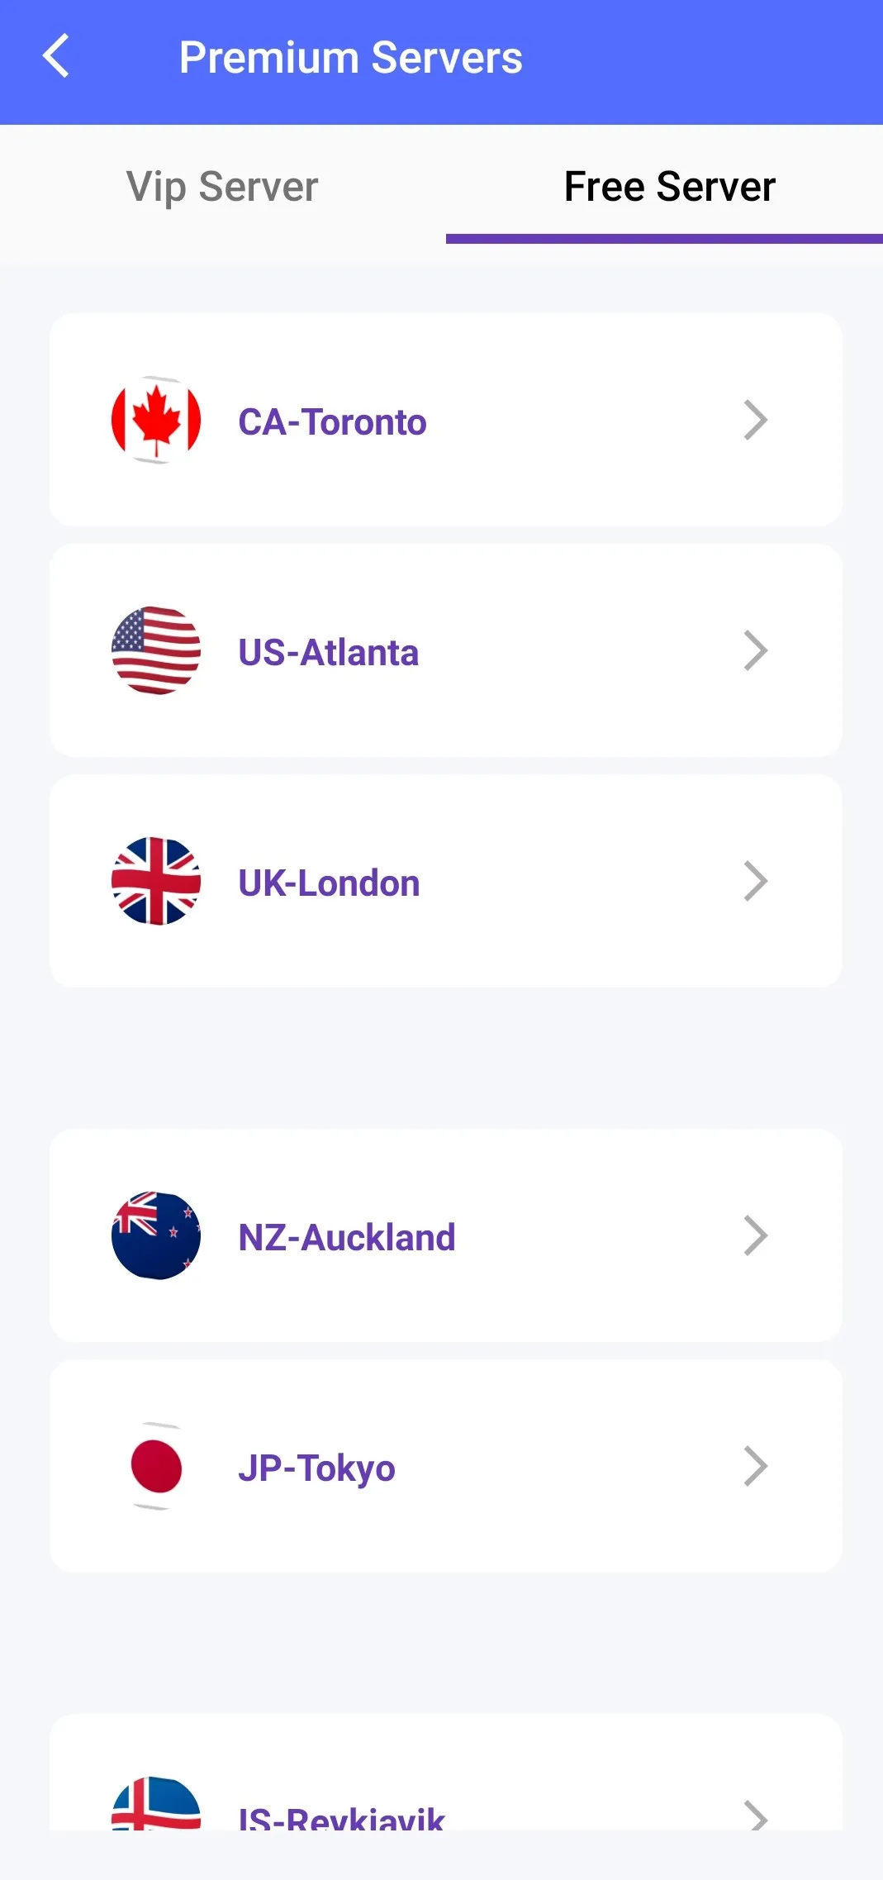Select the JP-Tokyo server name
This screenshot has width=883, height=1880.
[x=316, y=1469]
